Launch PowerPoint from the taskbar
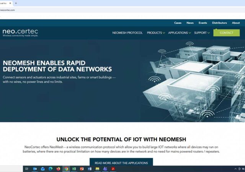 point(82,169)
